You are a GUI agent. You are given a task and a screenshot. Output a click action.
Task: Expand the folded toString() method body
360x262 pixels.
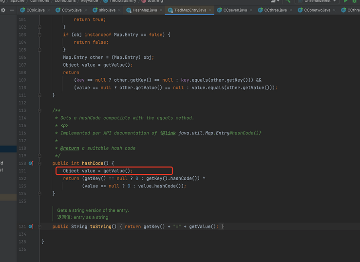39,226
